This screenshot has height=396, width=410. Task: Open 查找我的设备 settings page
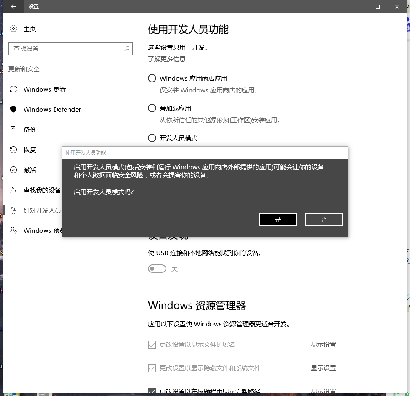point(42,190)
